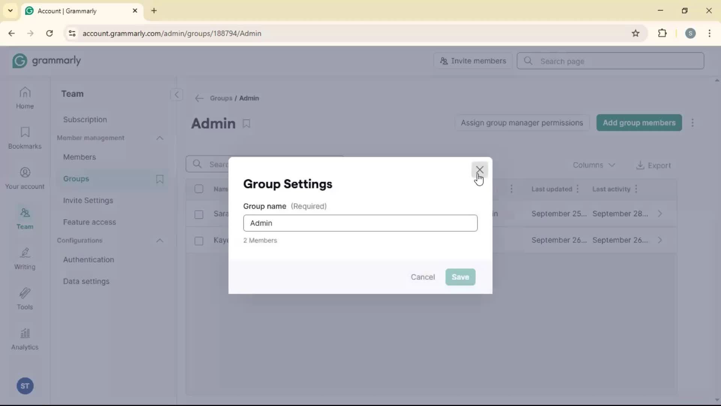
Task: Open the Tools section icon
Action: point(25,299)
